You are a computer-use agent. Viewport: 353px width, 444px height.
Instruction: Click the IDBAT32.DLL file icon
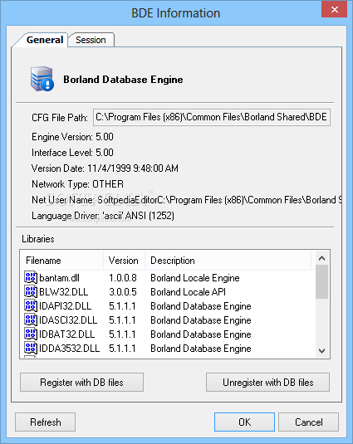(31, 334)
